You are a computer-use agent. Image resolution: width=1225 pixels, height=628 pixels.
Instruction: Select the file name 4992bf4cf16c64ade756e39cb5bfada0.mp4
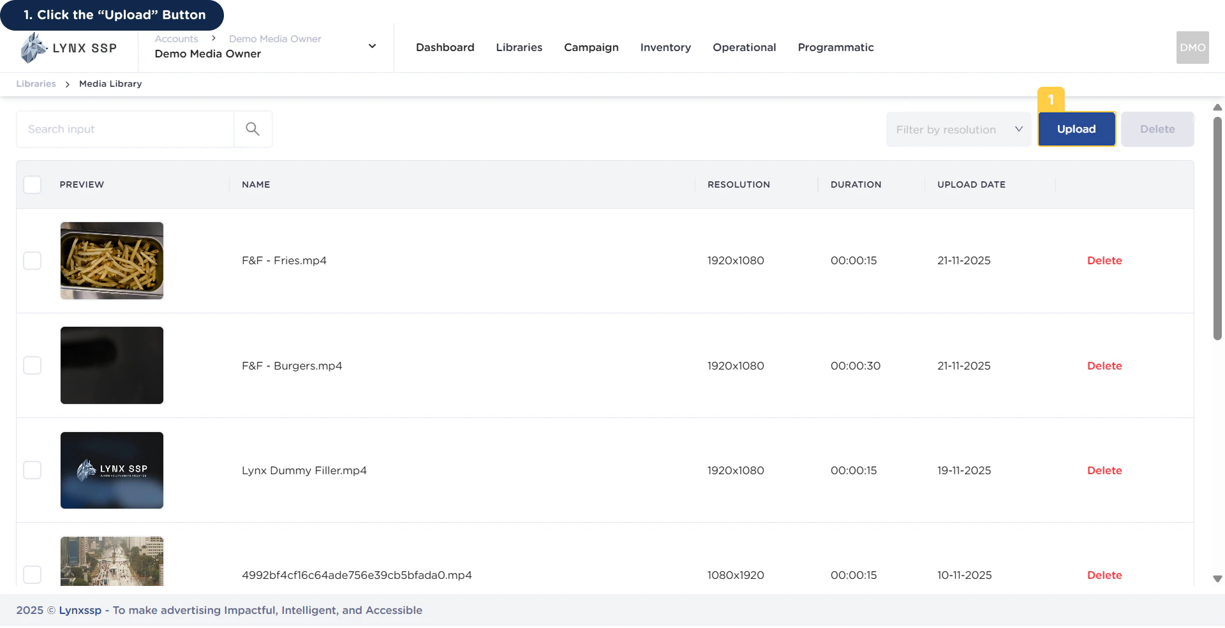pos(357,575)
